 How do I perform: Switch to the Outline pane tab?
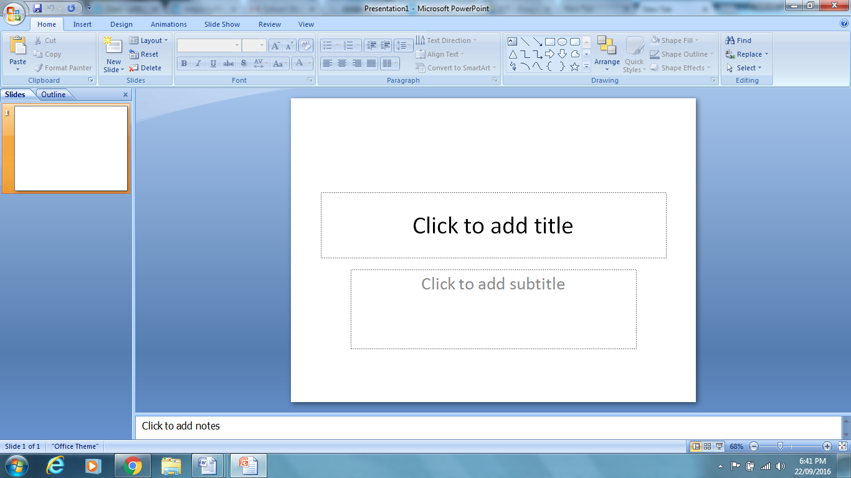tap(54, 95)
